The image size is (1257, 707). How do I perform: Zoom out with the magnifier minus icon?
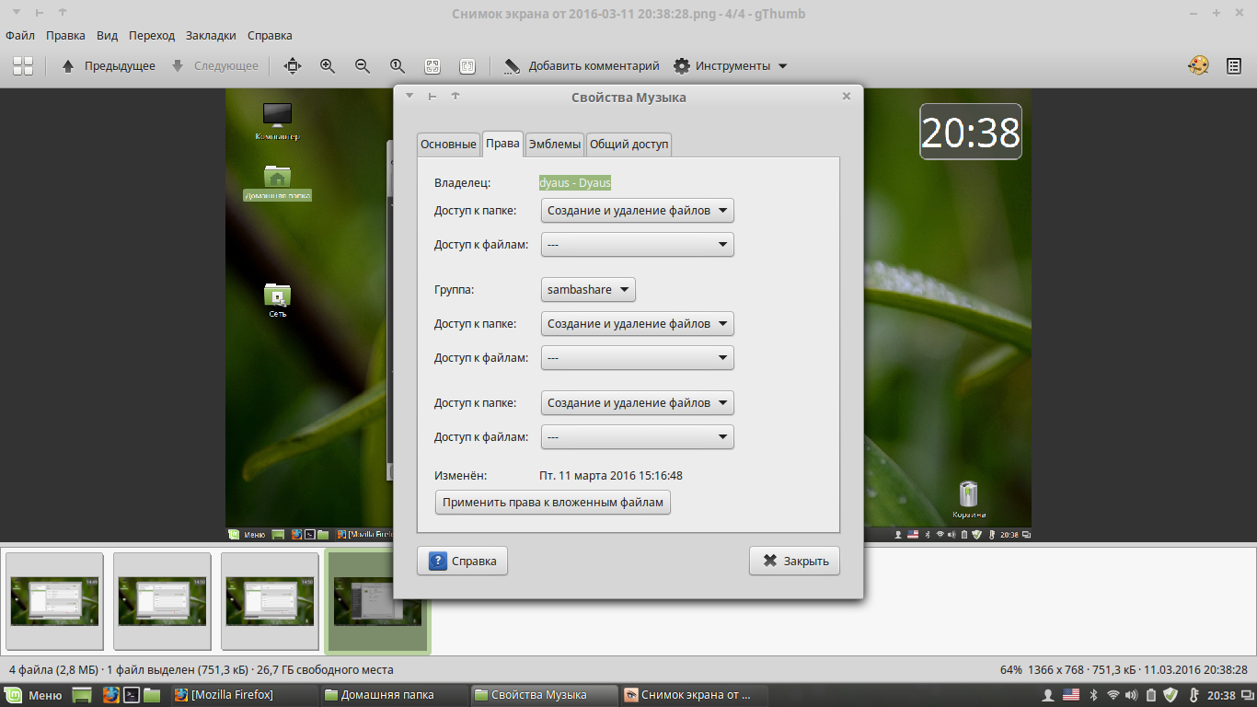[363, 66]
